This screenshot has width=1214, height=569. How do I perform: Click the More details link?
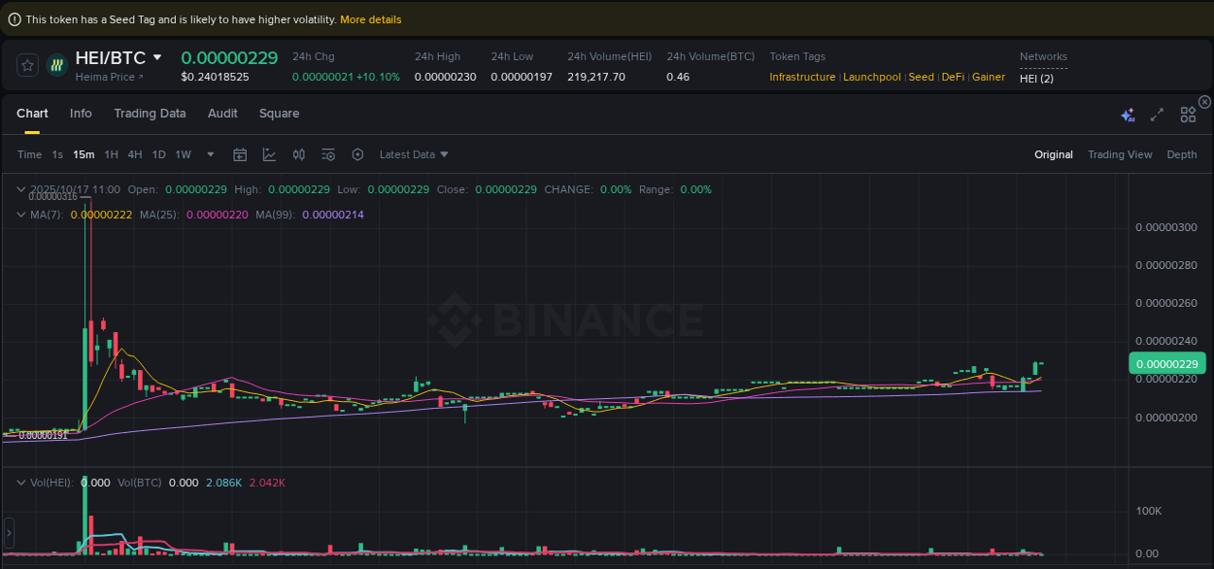pyautogui.click(x=370, y=18)
